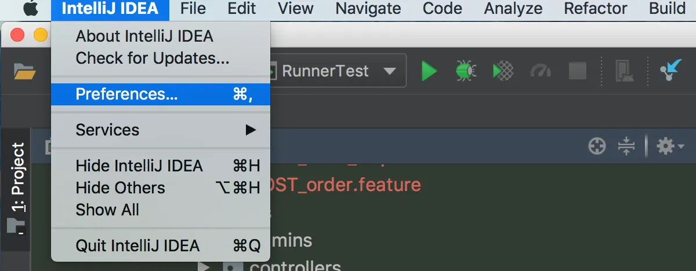The height and width of the screenshot is (271, 696).
Task: Open the View menu
Action: click(296, 9)
